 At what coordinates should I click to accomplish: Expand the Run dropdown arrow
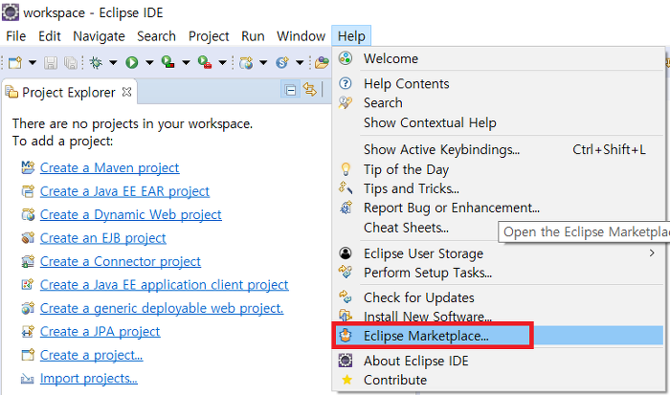(x=149, y=63)
